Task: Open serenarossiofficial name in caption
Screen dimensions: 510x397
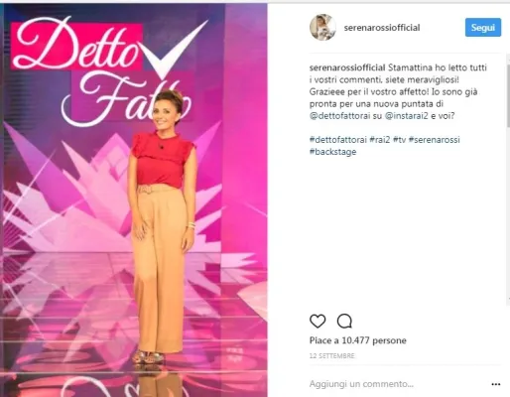Action: pos(347,67)
